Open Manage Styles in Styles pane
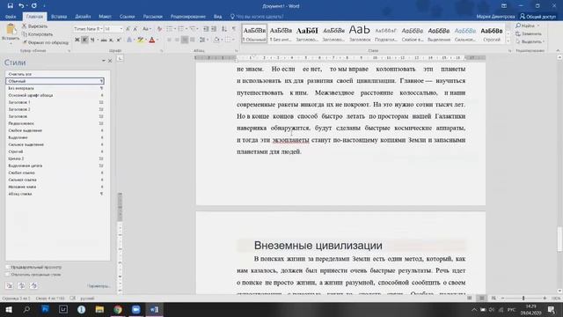The image size is (563, 317). 33,285
